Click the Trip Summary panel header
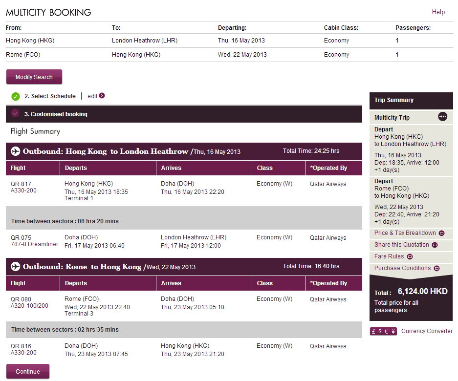Viewport: 458px width, 381px height. [x=394, y=100]
